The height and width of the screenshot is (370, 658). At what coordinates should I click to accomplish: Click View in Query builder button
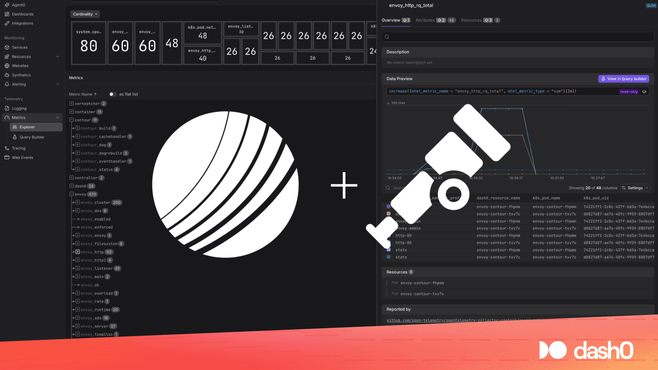click(624, 79)
